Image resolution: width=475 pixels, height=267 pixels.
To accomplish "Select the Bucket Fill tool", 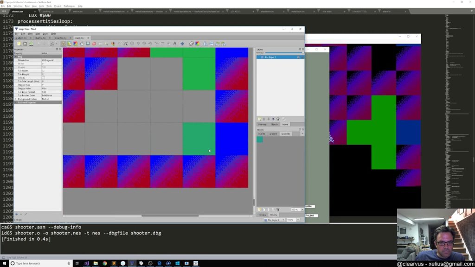I will point(82,44).
